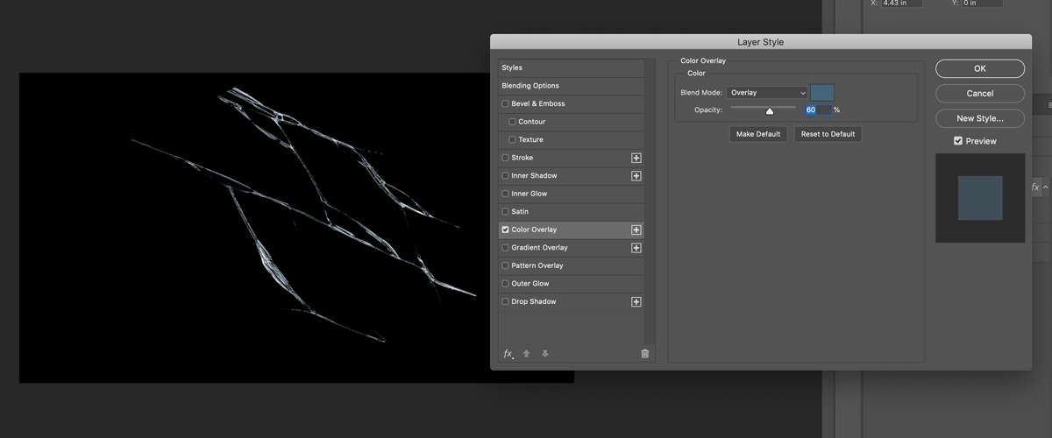Select the Inner Glow row label
Screen dimensions: 1052x438
[530, 194]
